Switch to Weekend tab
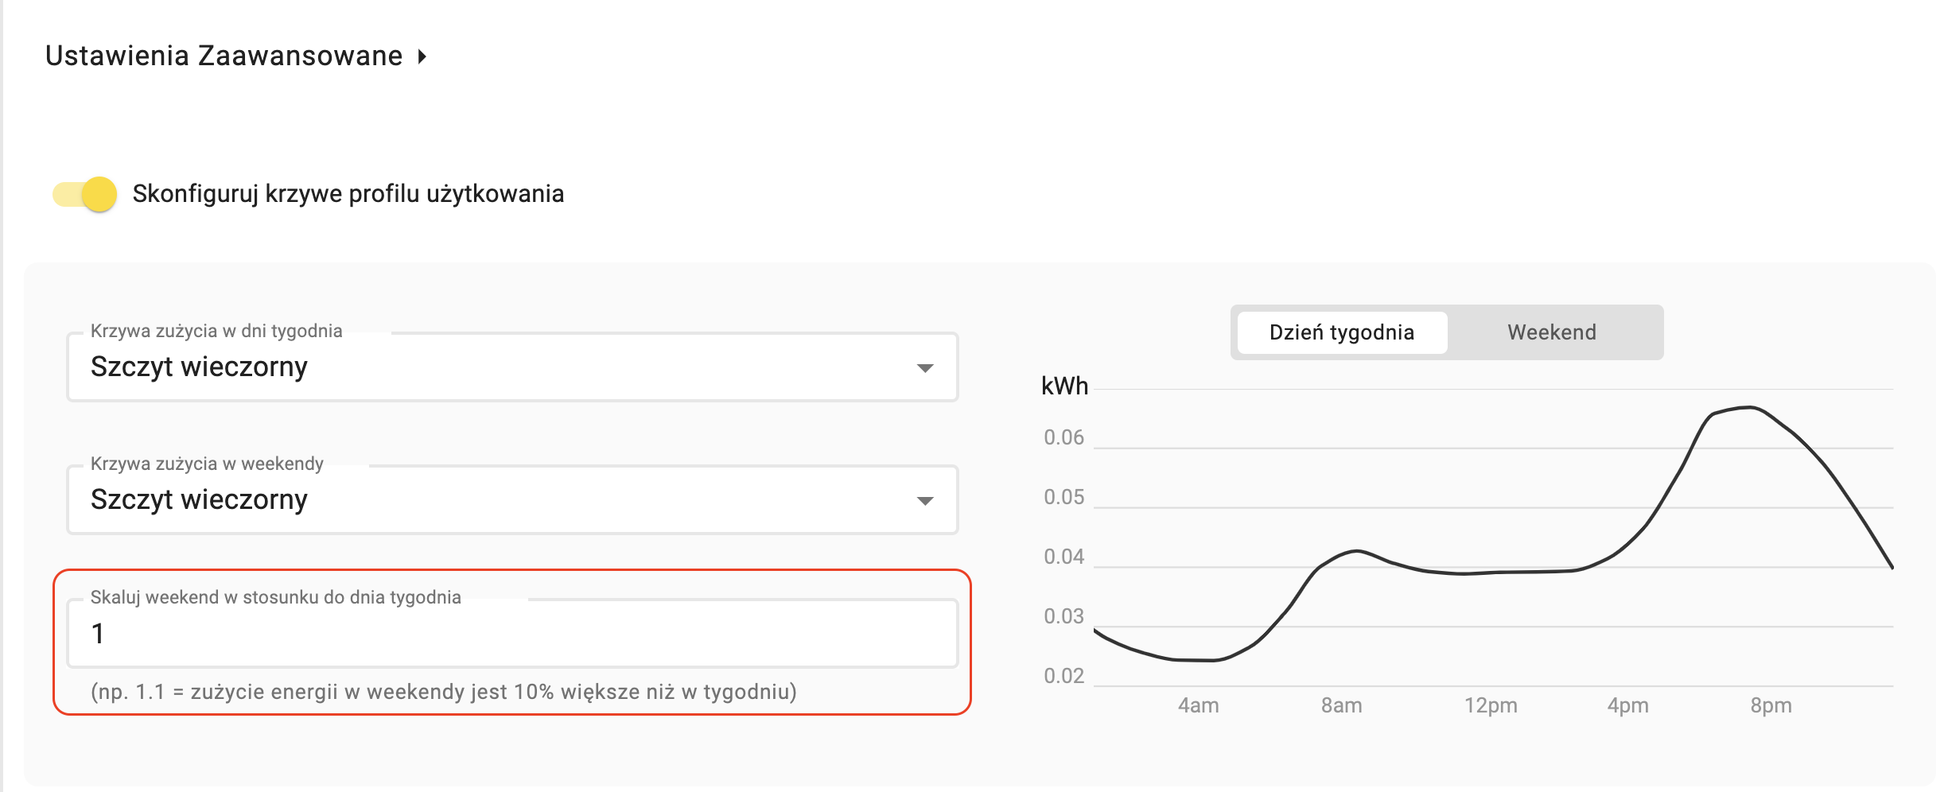Screen dimensions: 1952x792 point(1552,332)
